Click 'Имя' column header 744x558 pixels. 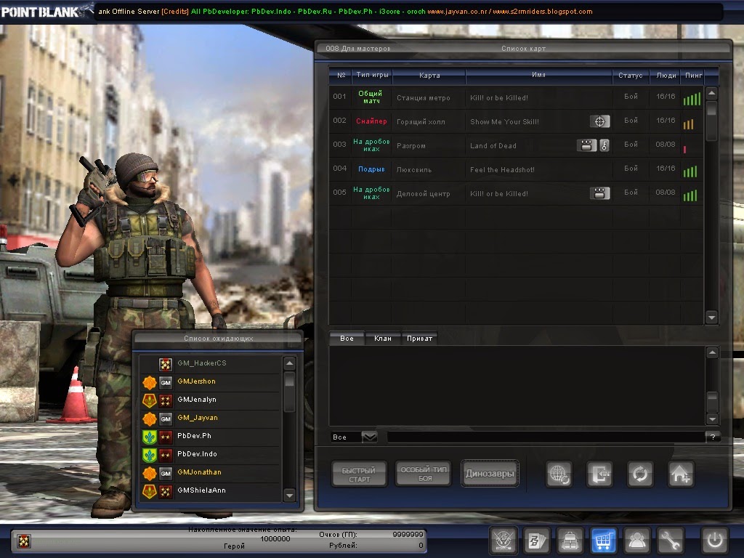tap(538, 75)
